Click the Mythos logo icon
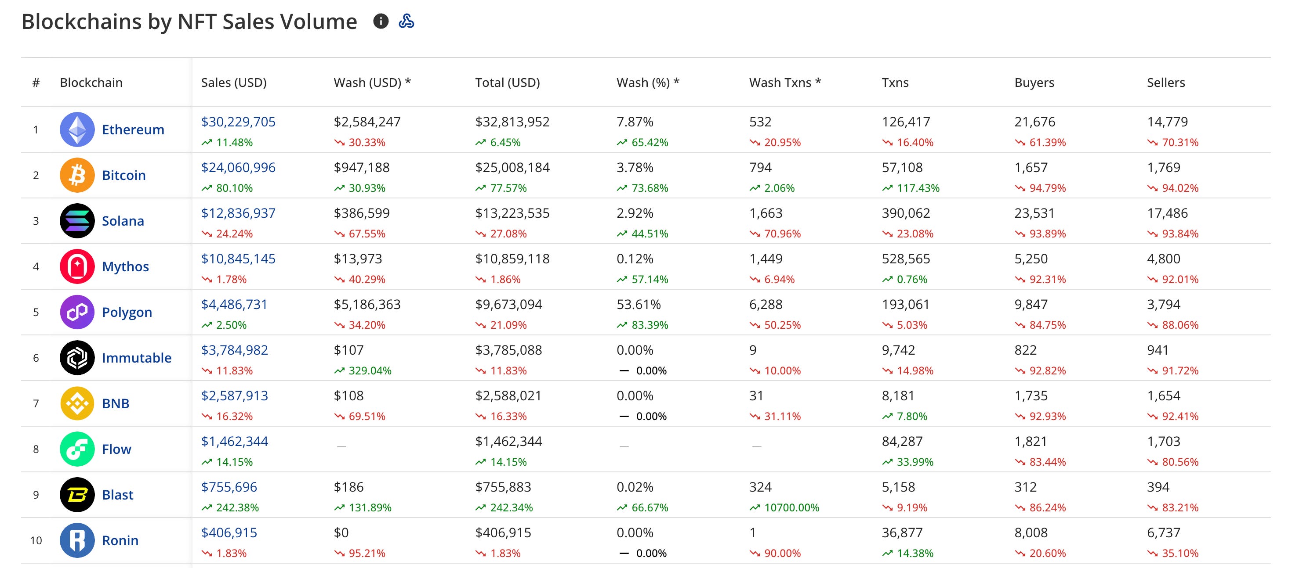 77,266
